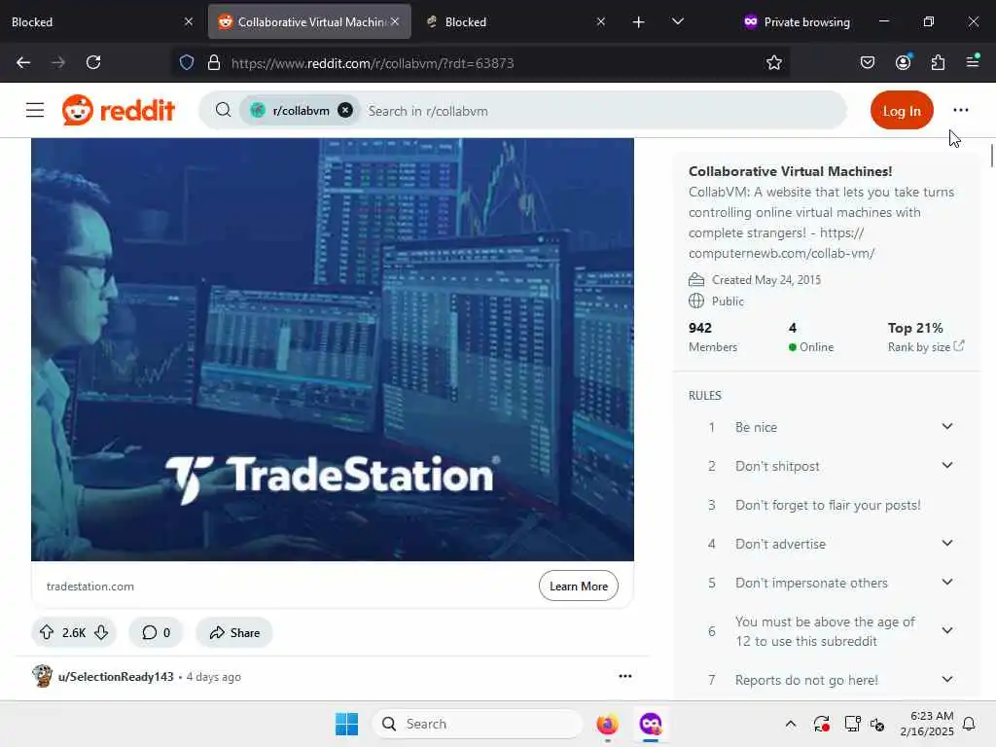Downvote the TradeStation promoted post
The width and height of the screenshot is (996, 747).
(x=101, y=632)
